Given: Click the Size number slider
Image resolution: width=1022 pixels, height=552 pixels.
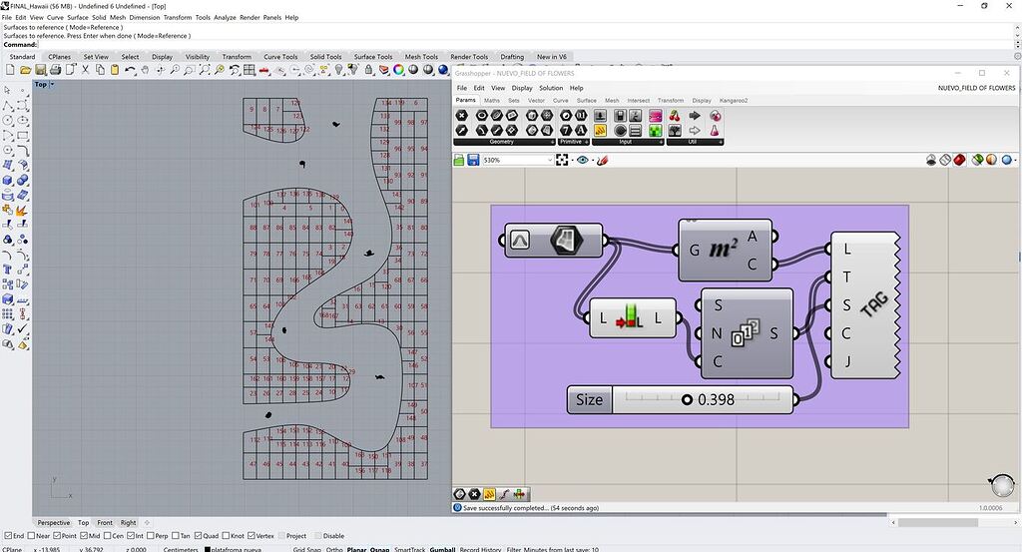Looking at the screenshot, I should 682,400.
